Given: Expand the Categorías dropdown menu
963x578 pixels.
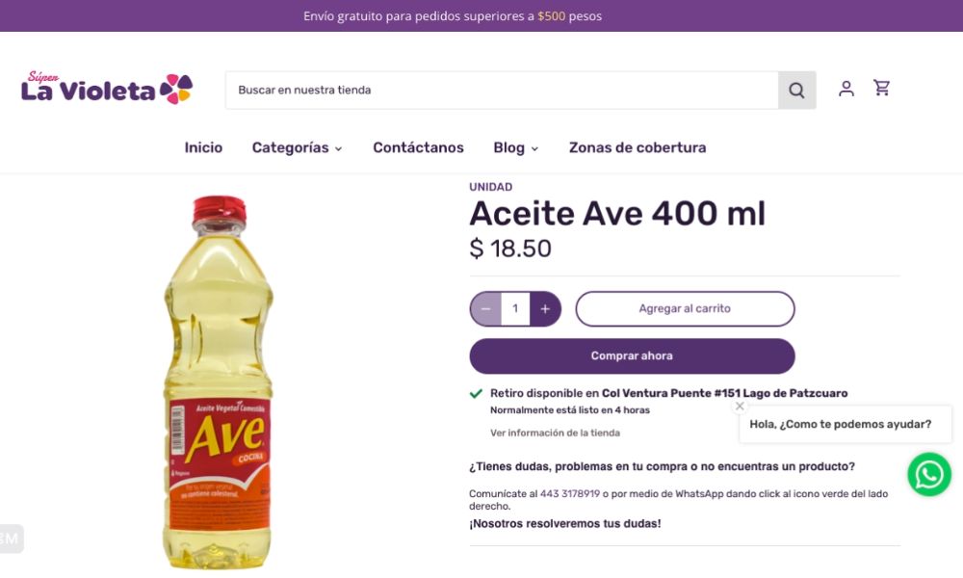Looking at the screenshot, I should tap(298, 148).
